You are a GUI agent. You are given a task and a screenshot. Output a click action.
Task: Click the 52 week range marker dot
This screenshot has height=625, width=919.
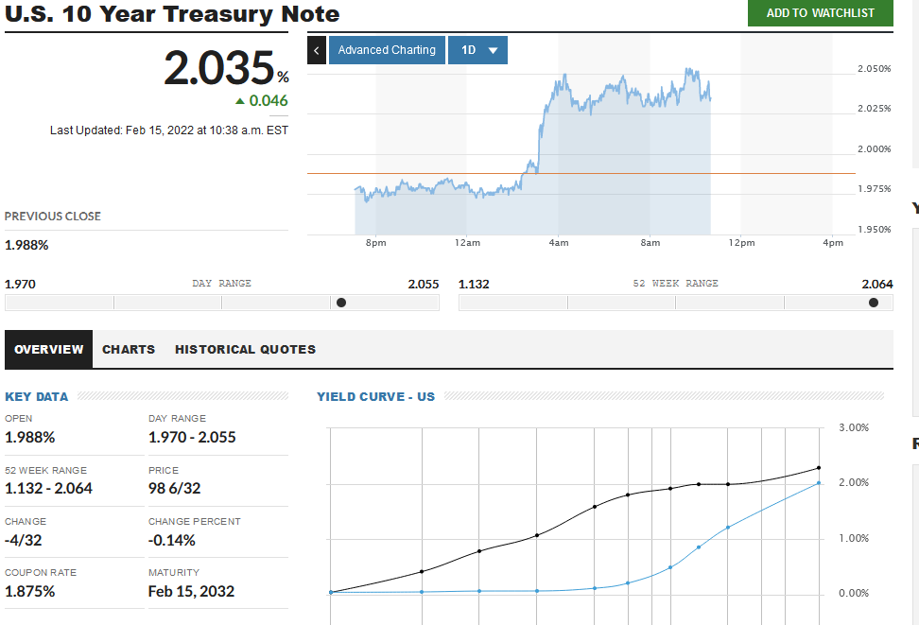coord(874,303)
